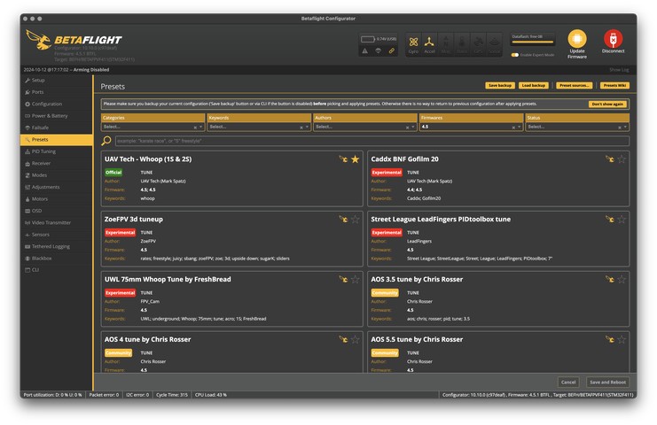Click the red Disconnect USB icon
Screen dimensions: 657x425
pyautogui.click(x=613, y=39)
